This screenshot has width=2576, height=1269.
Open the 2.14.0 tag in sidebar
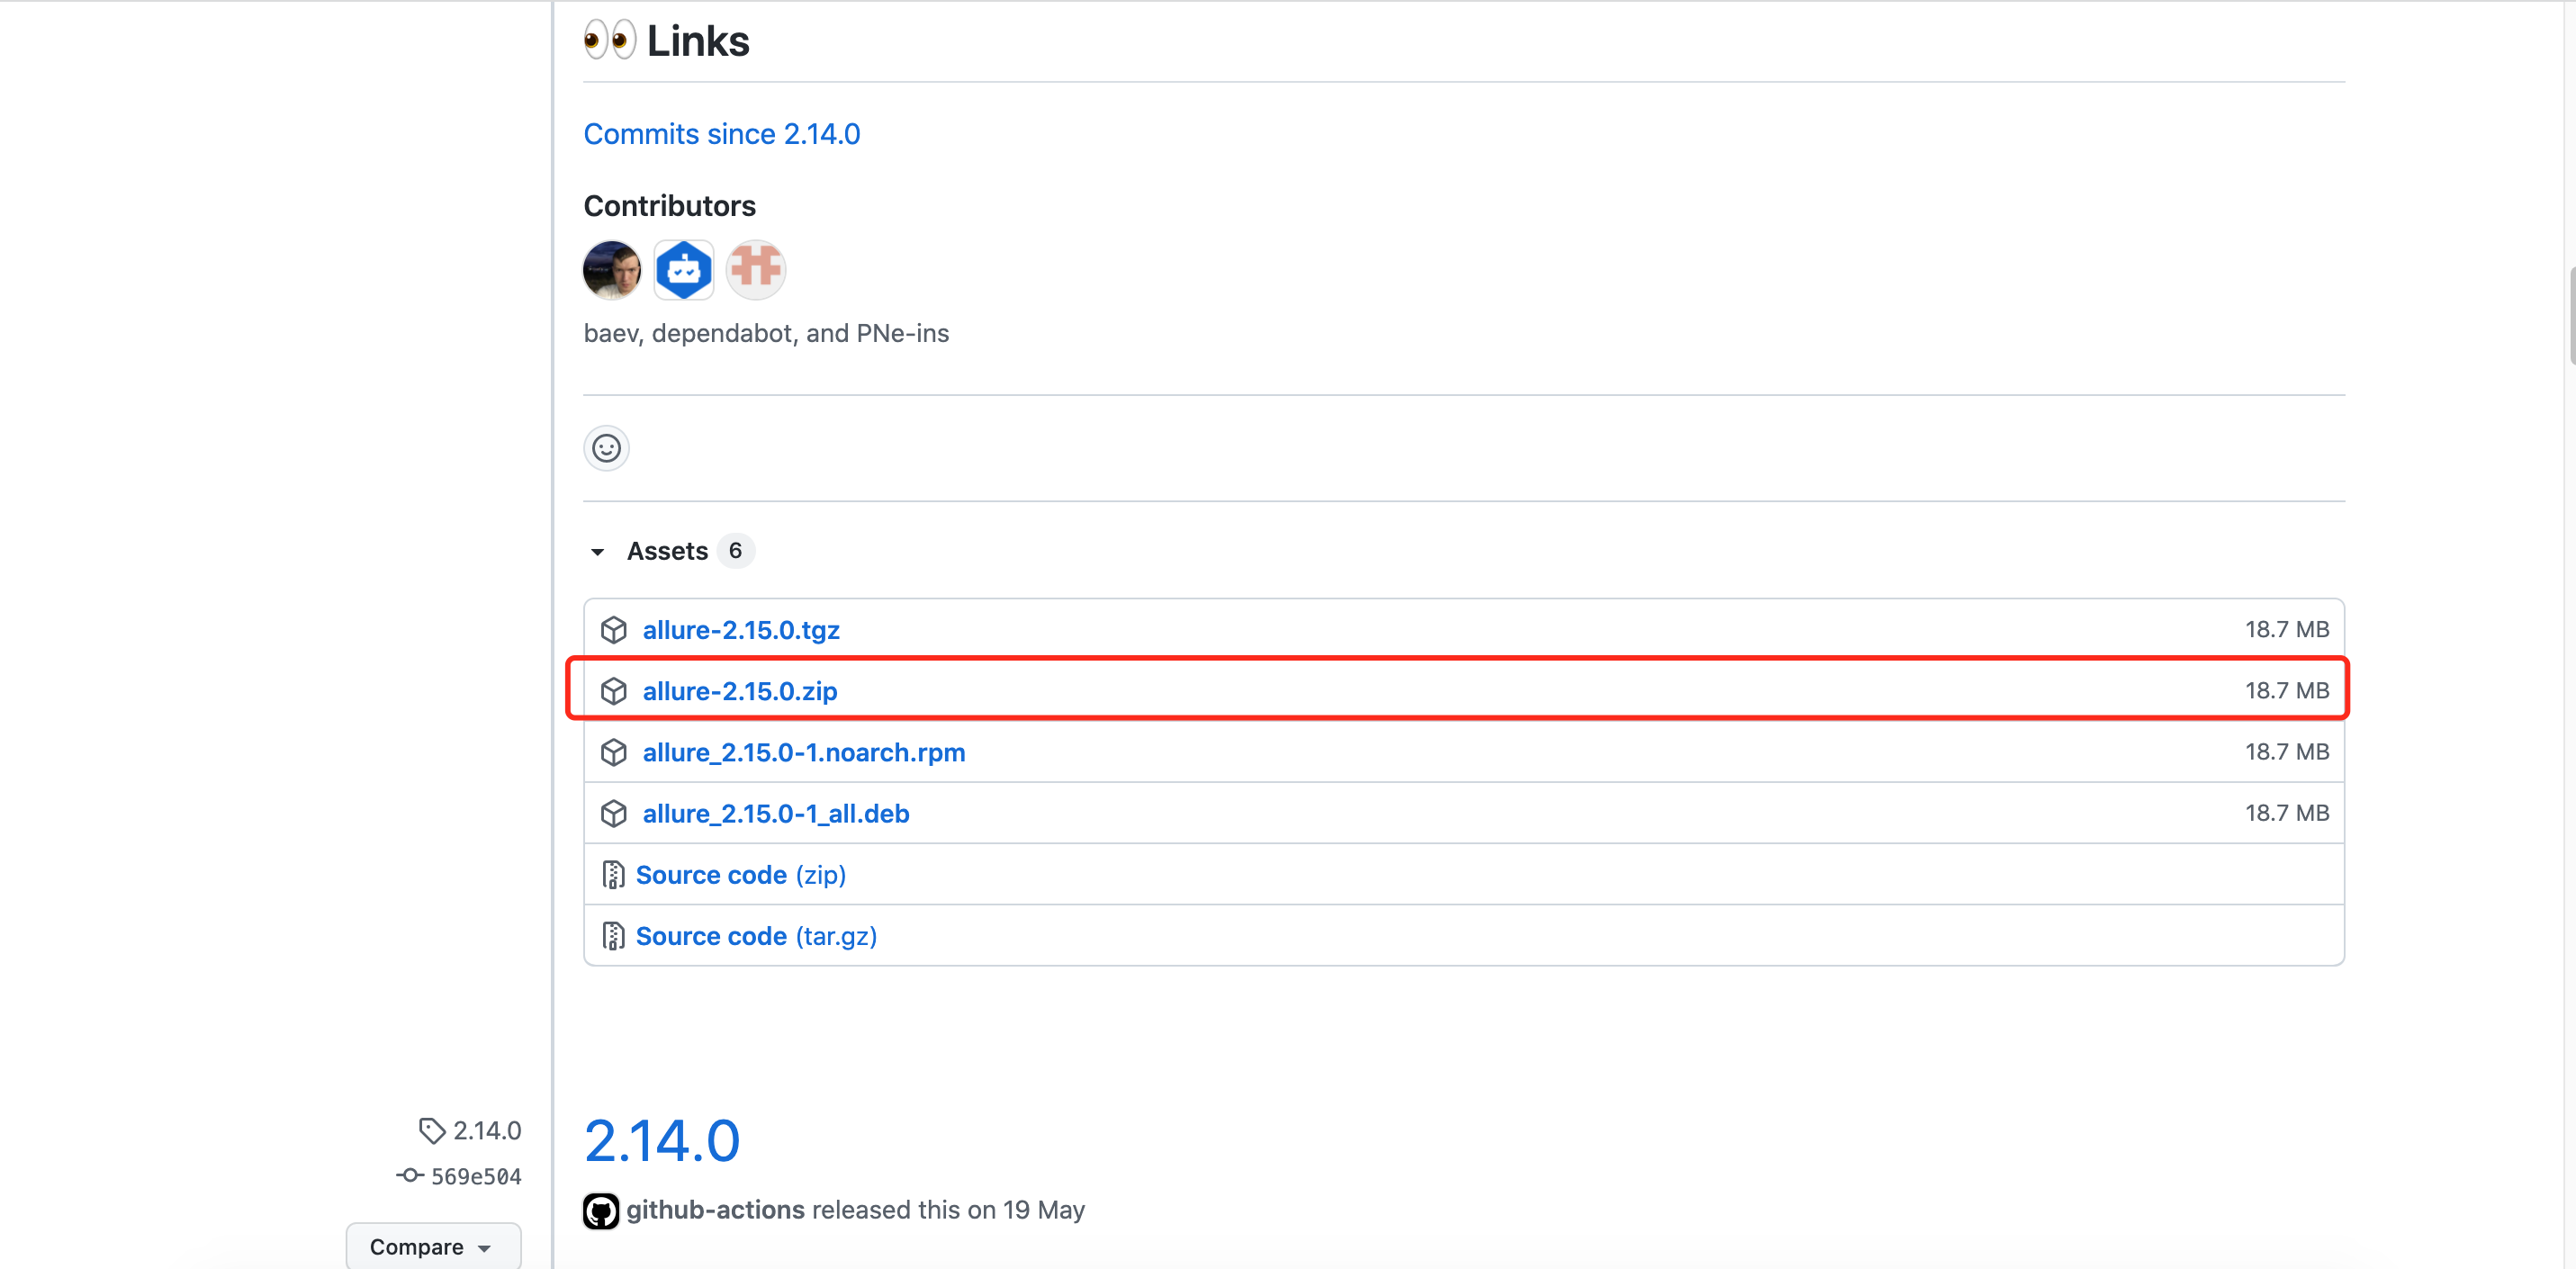coord(487,1131)
